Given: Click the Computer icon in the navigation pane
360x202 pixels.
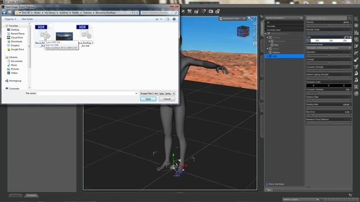Looking at the screenshot, I should click(x=7, y=89).
